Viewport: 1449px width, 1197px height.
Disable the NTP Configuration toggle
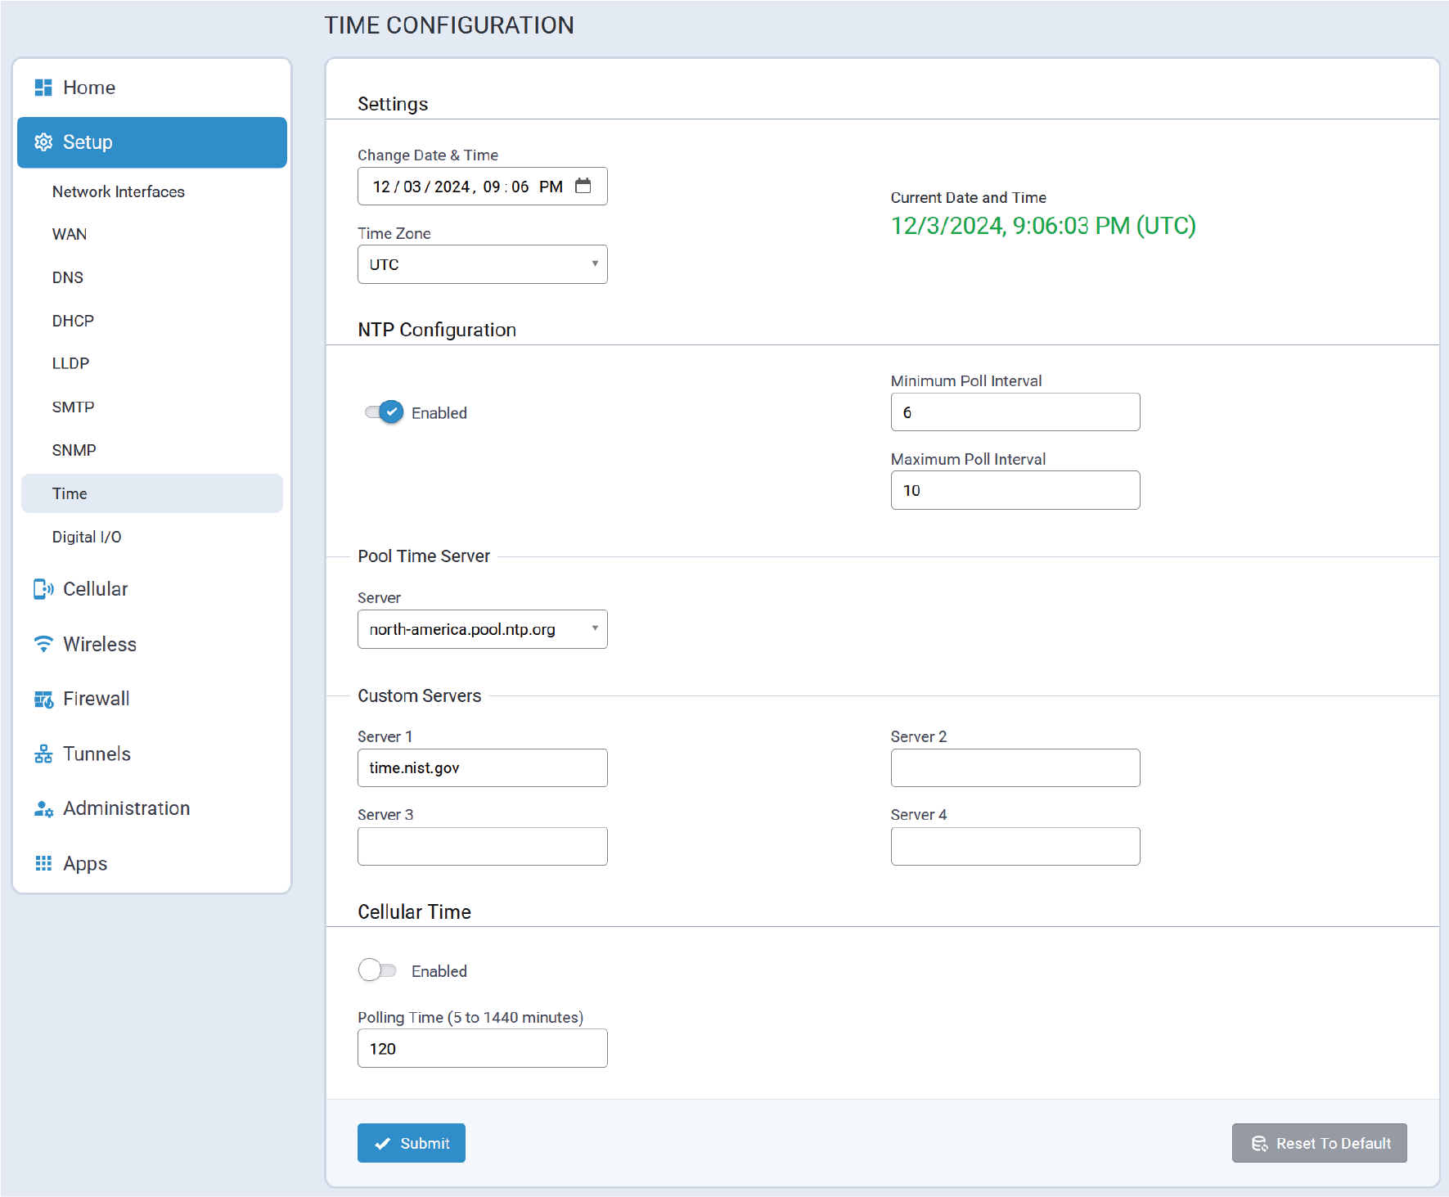(385, 412)
